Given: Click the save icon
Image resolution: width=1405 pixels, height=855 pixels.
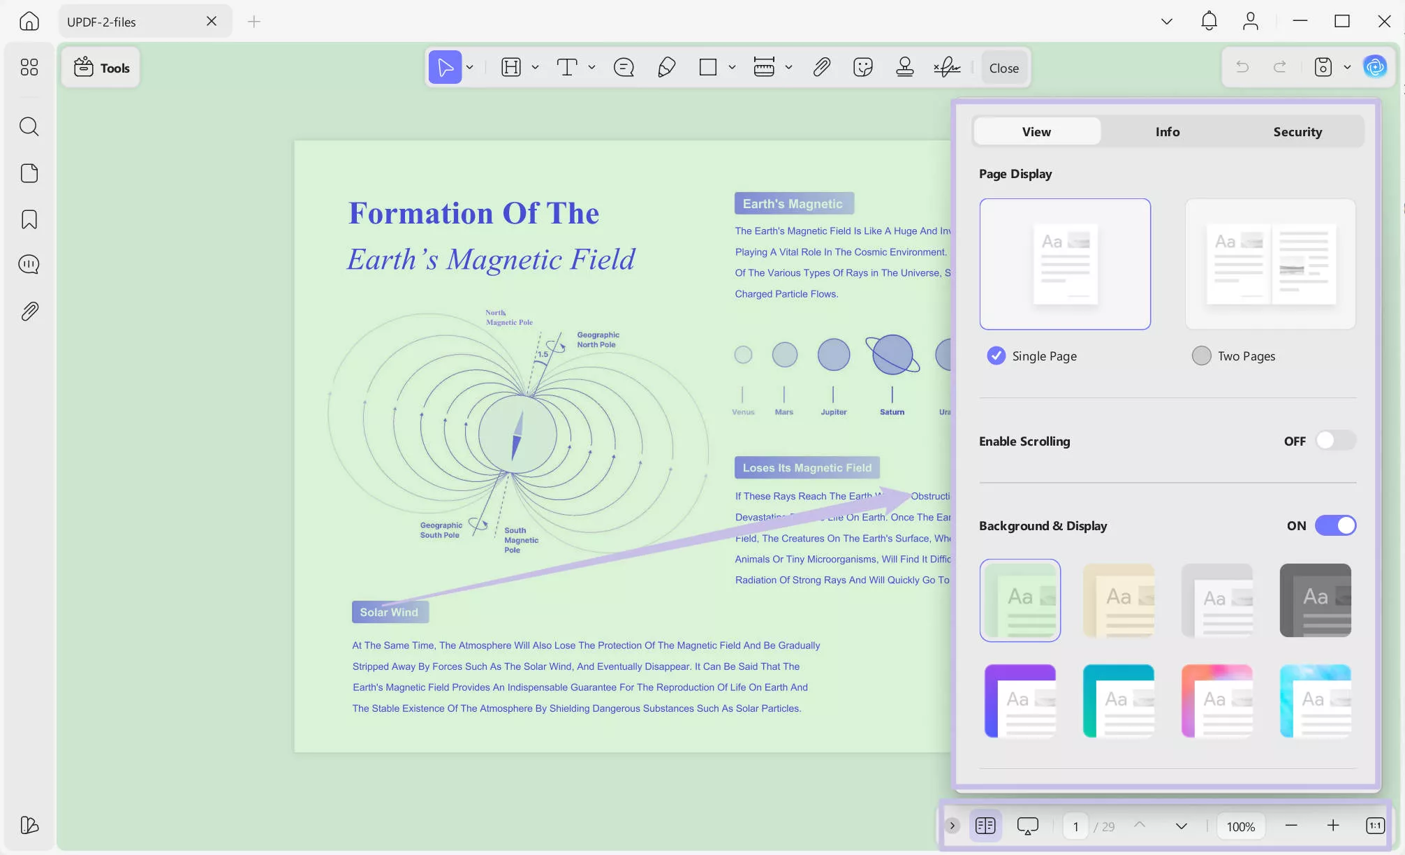Looking at the screenshot, I should pos(1323,67).
